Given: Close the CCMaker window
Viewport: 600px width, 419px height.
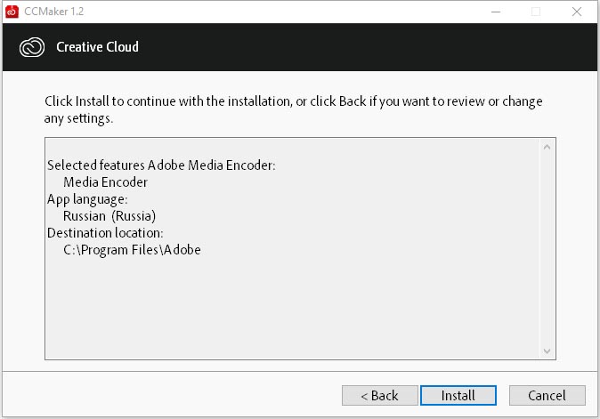Looking at the screenshot, I should (x=577, y=12).
